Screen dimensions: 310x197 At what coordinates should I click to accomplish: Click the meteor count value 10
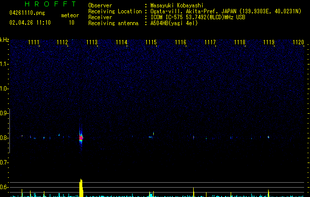(71, 23)
